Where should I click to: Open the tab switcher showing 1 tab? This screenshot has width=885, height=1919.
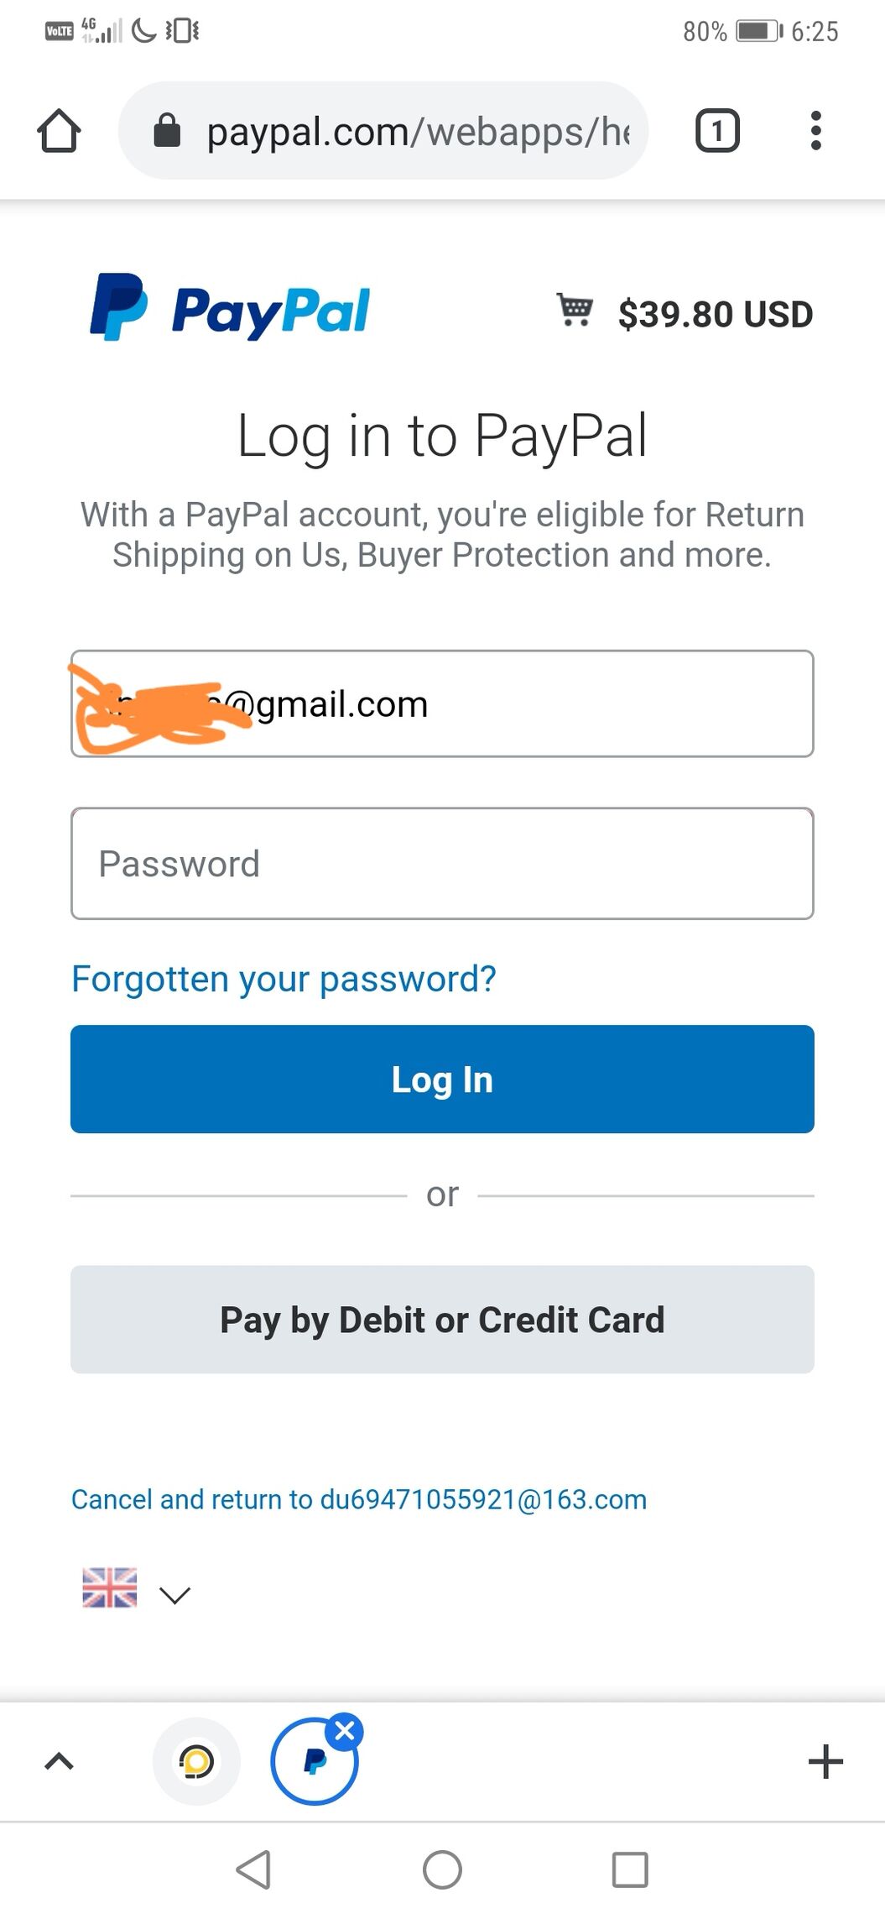click(x=717, y=131)
